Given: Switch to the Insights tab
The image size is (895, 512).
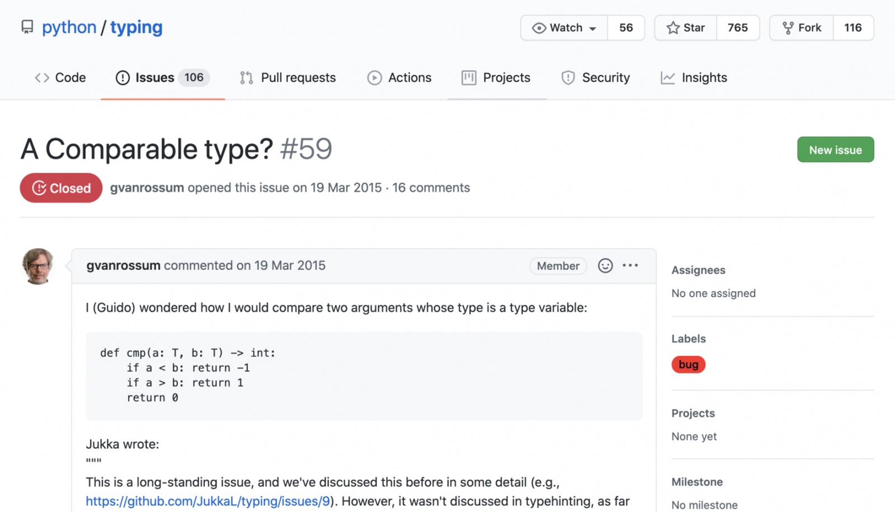Looking at the screenshot, I should (694, 78).
